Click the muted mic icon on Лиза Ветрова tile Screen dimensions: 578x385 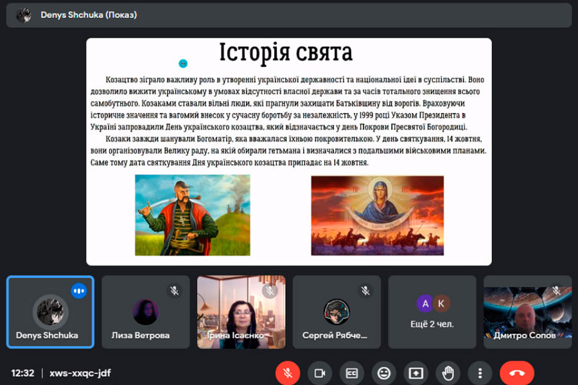pos(174,291)
